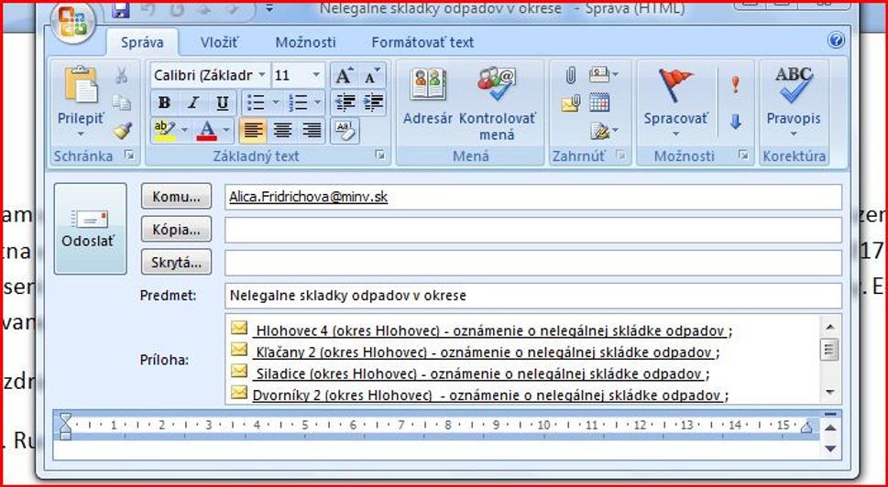Center the text alignment
The width and height of the screenshot is (888, 487).
[x=282, y=131]
